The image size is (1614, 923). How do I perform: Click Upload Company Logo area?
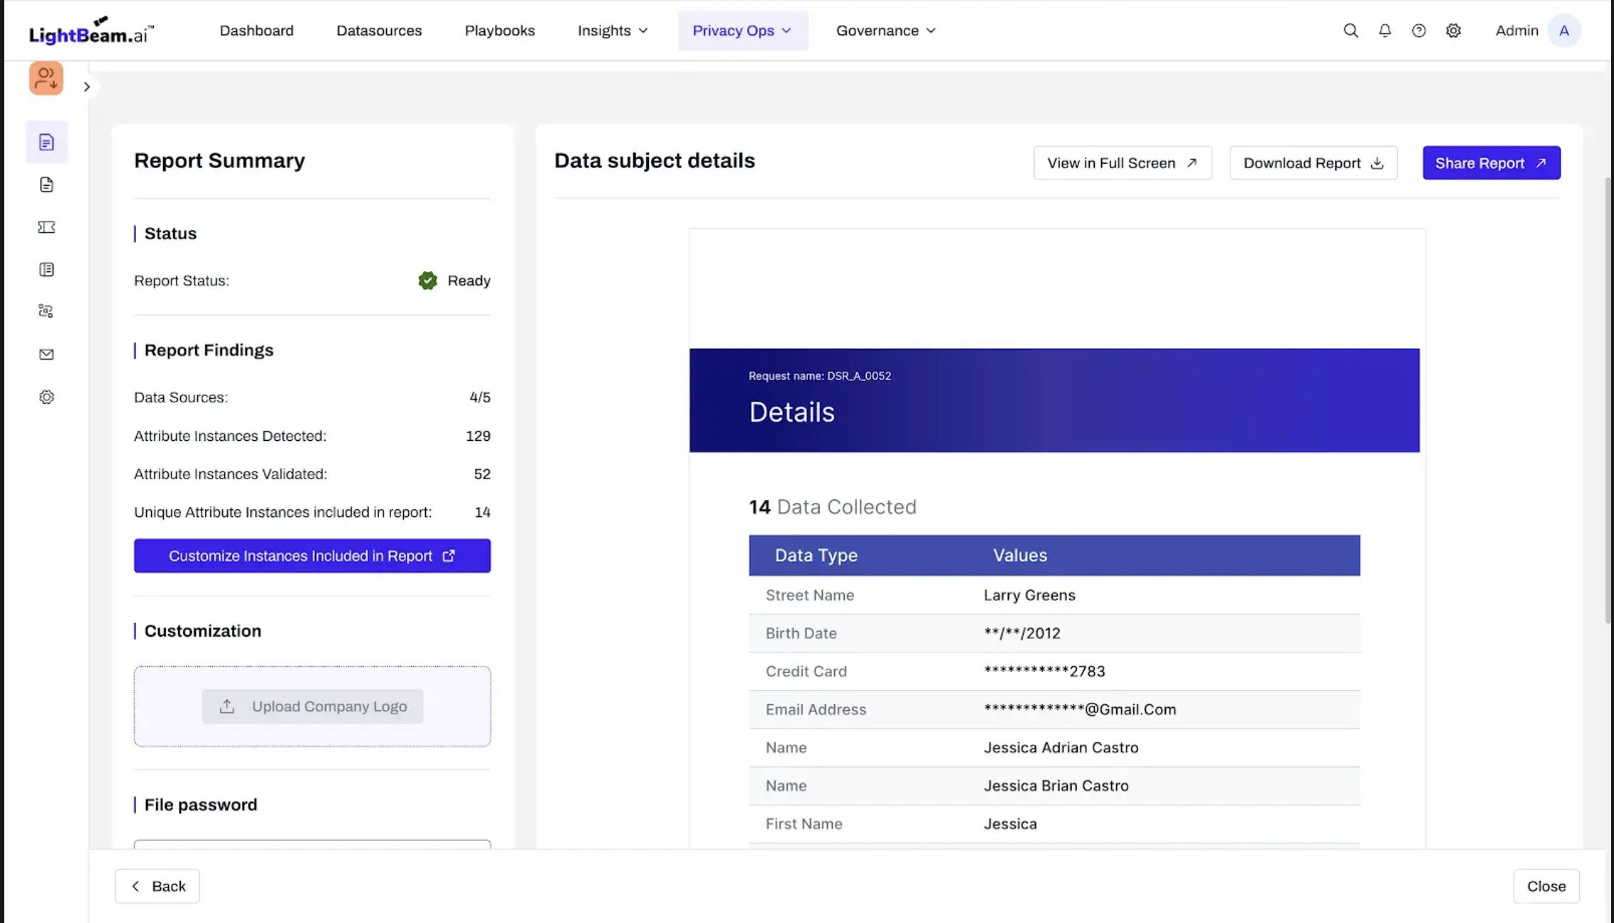tap(312, 706)
